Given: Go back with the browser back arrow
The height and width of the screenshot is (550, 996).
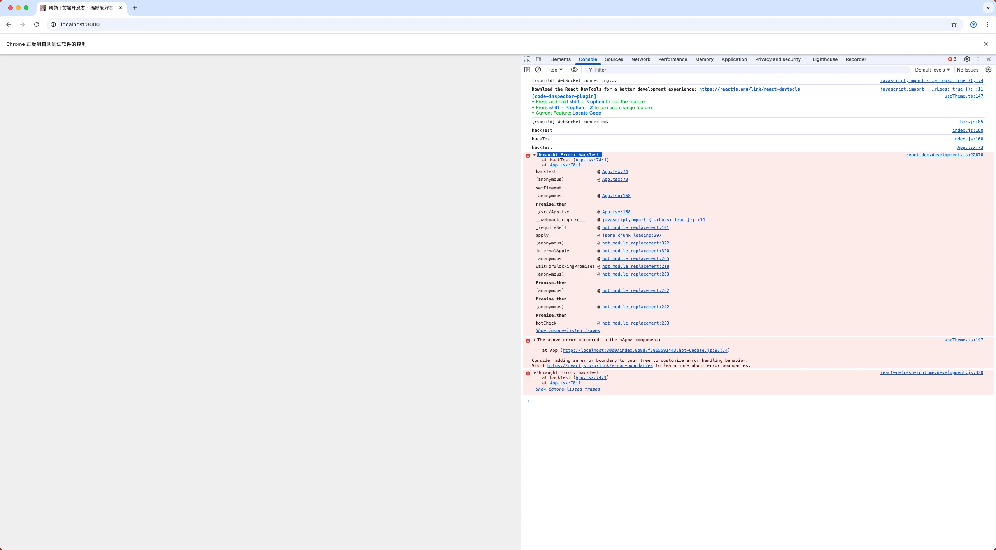Looking at the screenshot, I should pyautogui.click(x=9, y=24).
